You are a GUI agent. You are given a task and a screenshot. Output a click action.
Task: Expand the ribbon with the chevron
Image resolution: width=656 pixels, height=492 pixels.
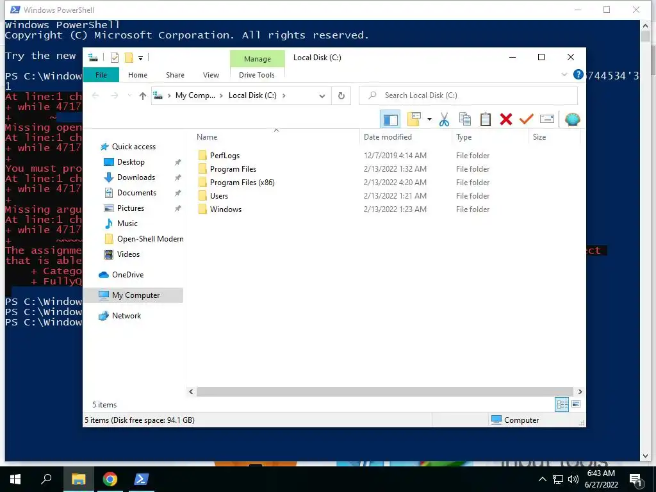(x=564, y=75)
